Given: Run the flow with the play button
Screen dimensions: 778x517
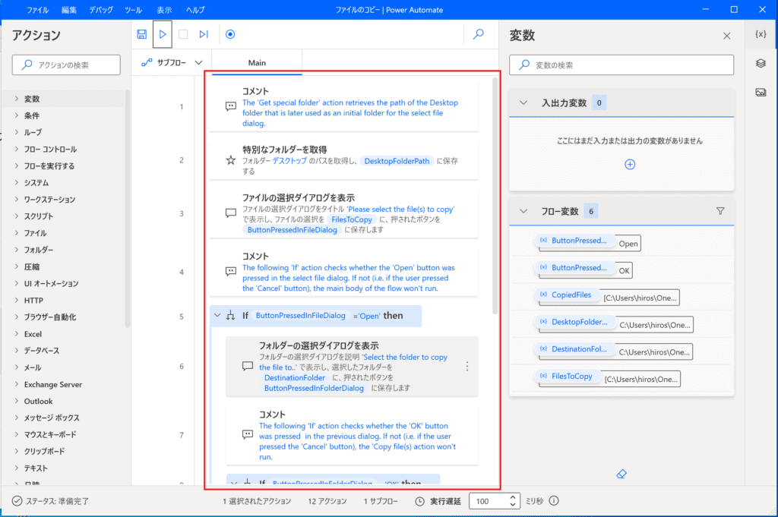Looking at the screenshot, I should (163, 34).
